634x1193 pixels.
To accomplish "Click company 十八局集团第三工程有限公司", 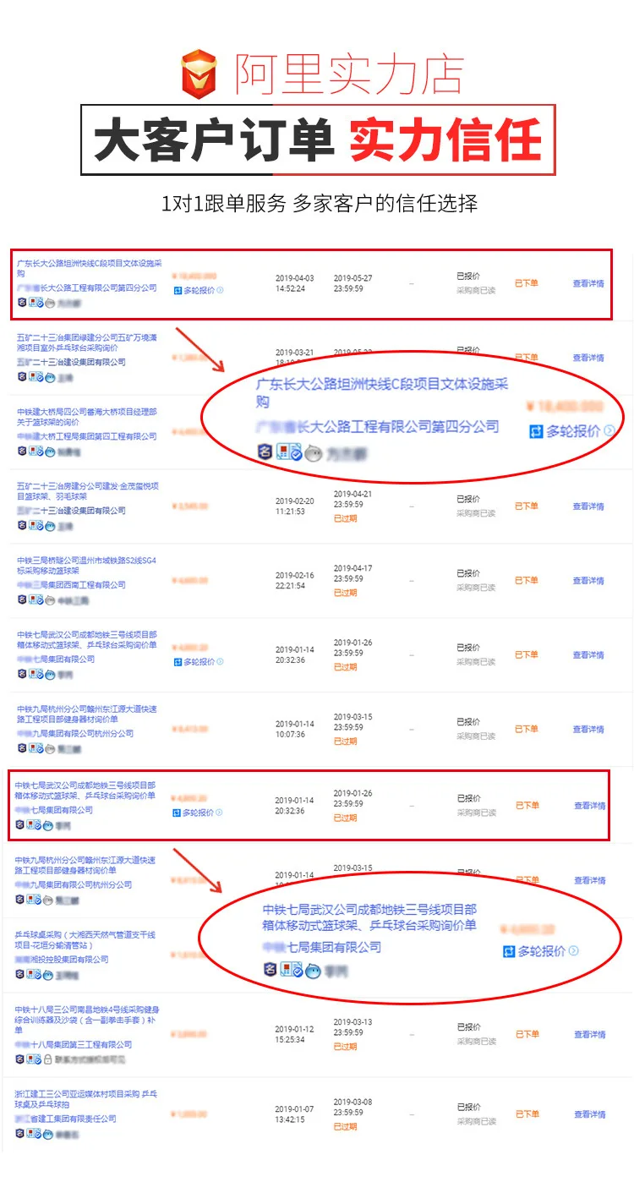I will (83, 1044).
